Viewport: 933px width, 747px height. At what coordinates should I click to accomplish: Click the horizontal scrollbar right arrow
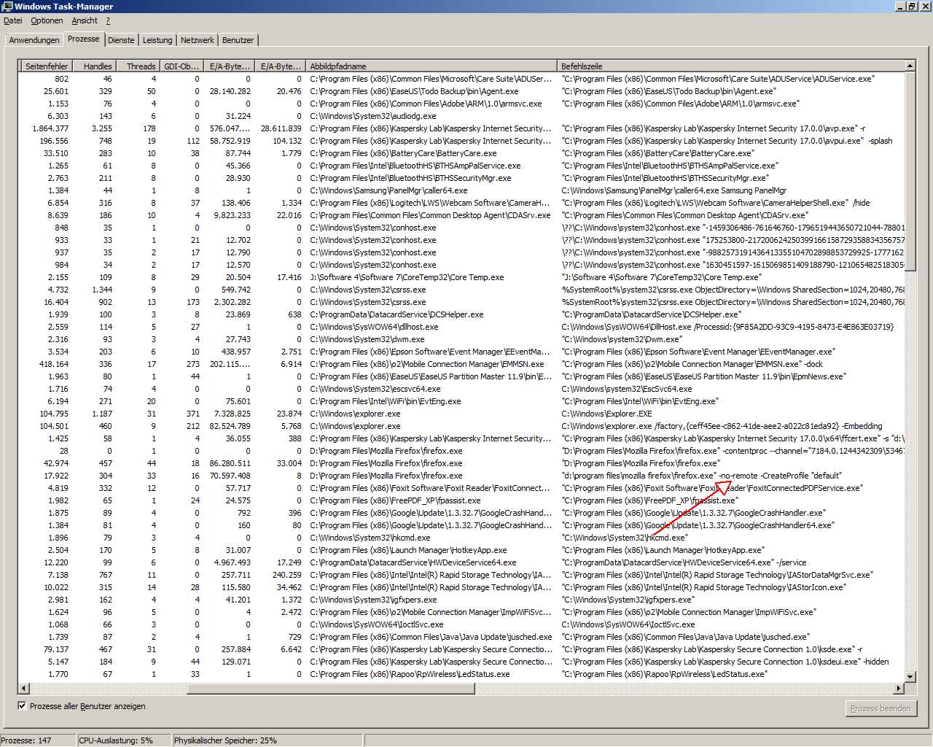point(898,688)
